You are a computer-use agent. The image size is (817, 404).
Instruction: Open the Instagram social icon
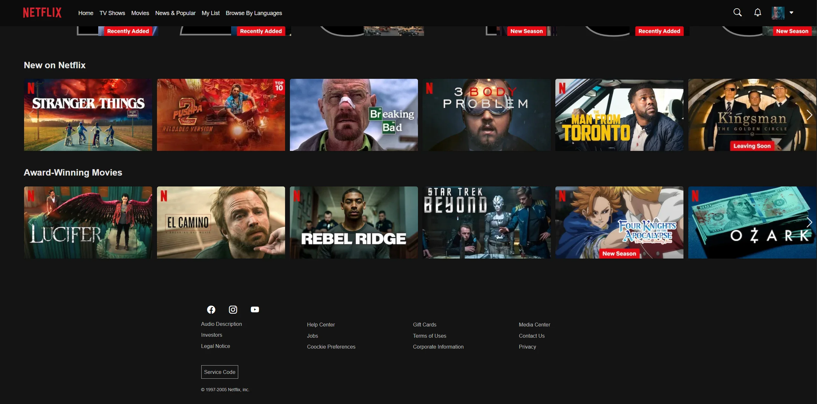233,309
